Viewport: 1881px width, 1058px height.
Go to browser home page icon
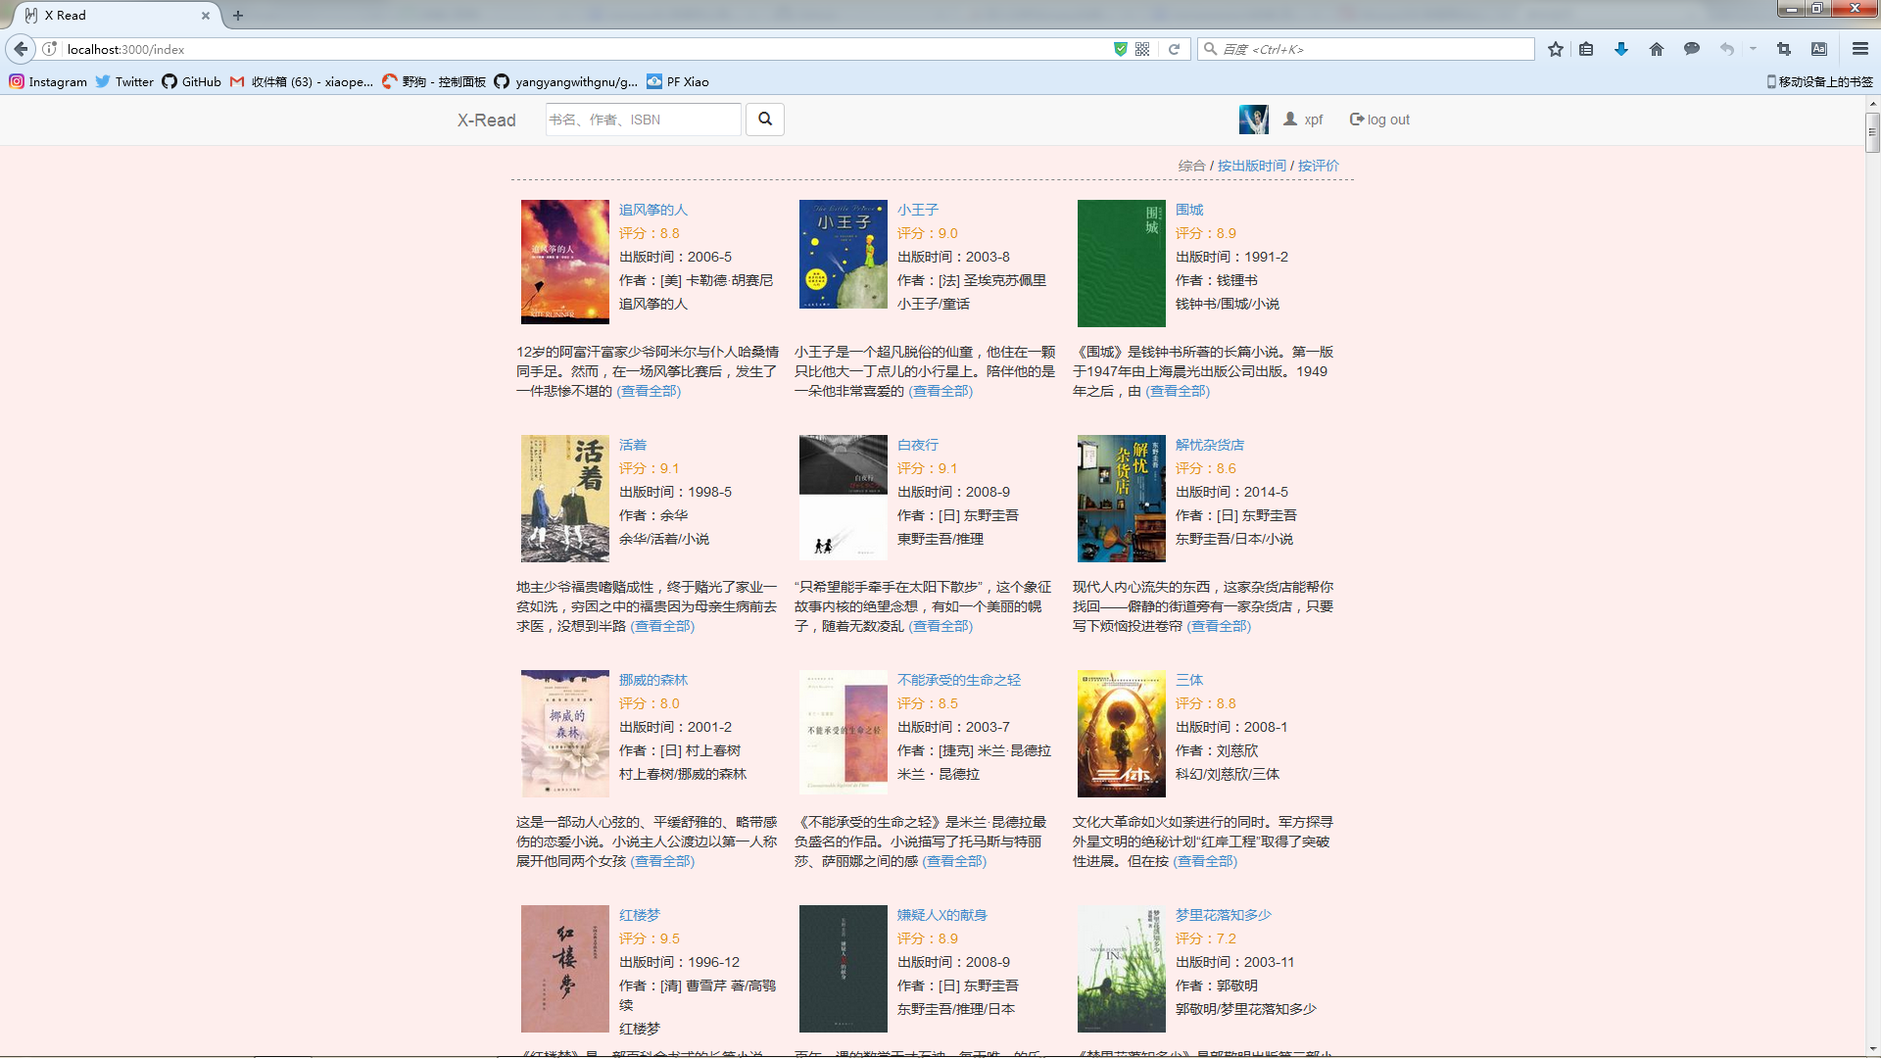[x=1657, y=49]
